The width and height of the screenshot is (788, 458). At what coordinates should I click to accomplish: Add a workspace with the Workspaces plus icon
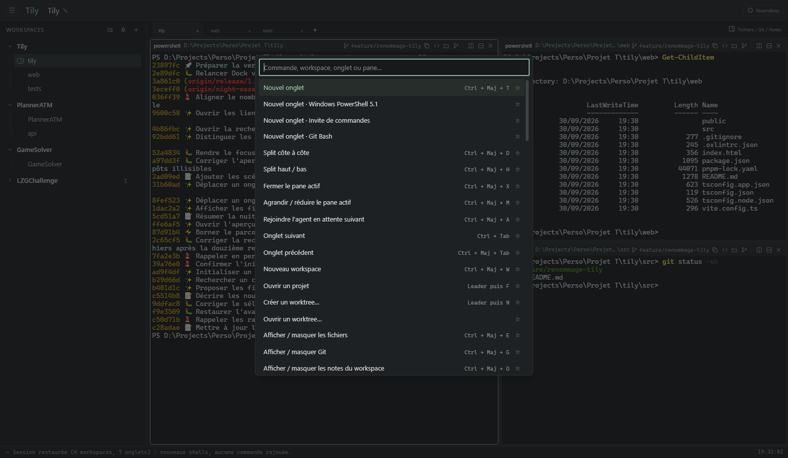click(136, 30)
